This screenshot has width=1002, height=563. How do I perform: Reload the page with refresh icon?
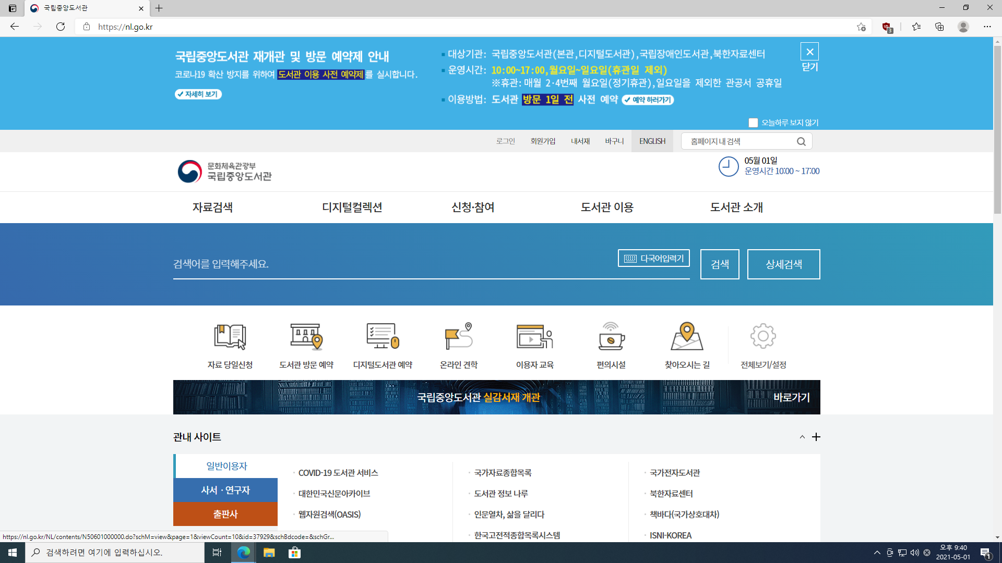pyautogui.click(x=61, y=27)
